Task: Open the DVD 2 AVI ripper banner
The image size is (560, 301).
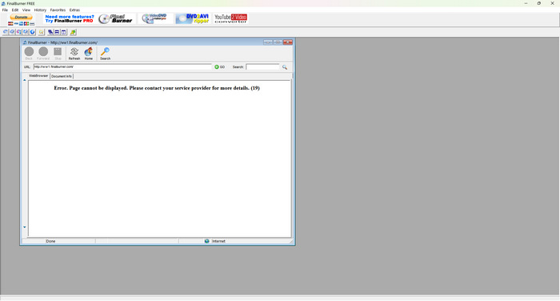Action: coord(192,18)
